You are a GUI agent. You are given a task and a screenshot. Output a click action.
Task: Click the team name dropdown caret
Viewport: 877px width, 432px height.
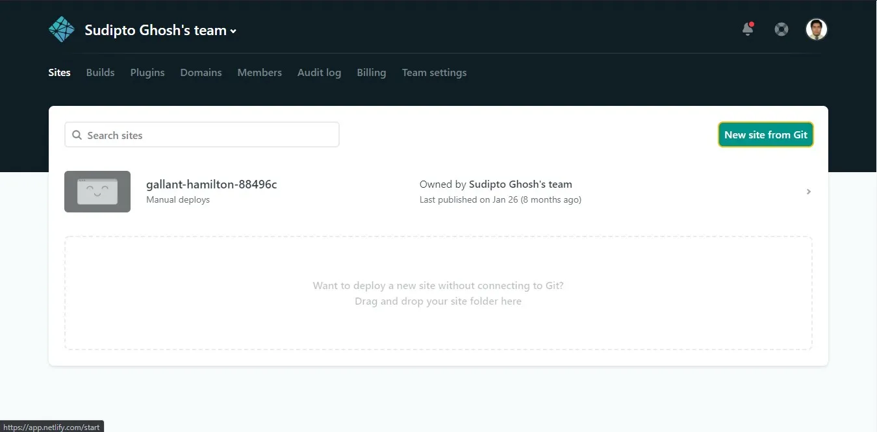233,30
